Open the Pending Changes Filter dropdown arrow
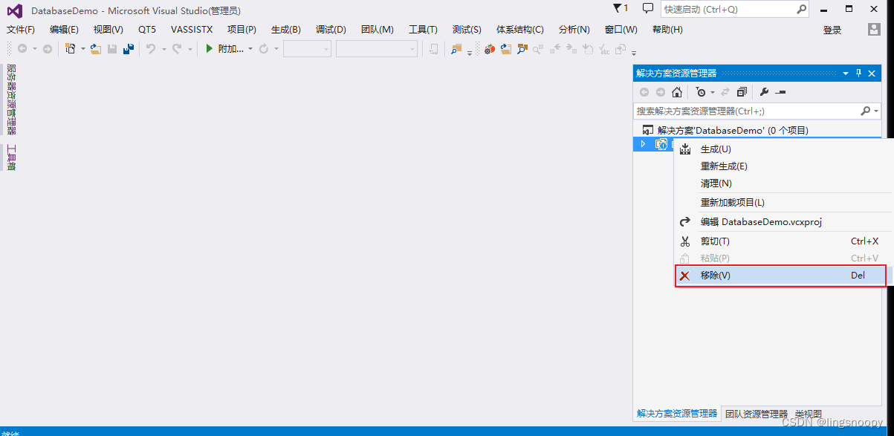894x436 pixels. point(713,92)
